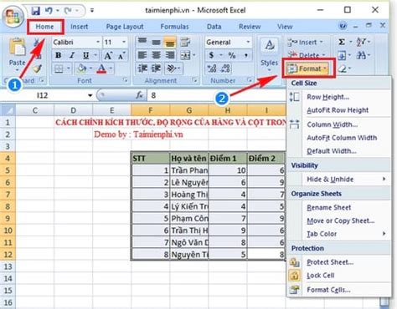Apply cell borders icon
The width and height of the screenshot is (397, 309).
point(59,68)
